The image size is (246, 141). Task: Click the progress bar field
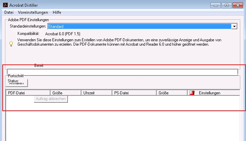(122, 72)
